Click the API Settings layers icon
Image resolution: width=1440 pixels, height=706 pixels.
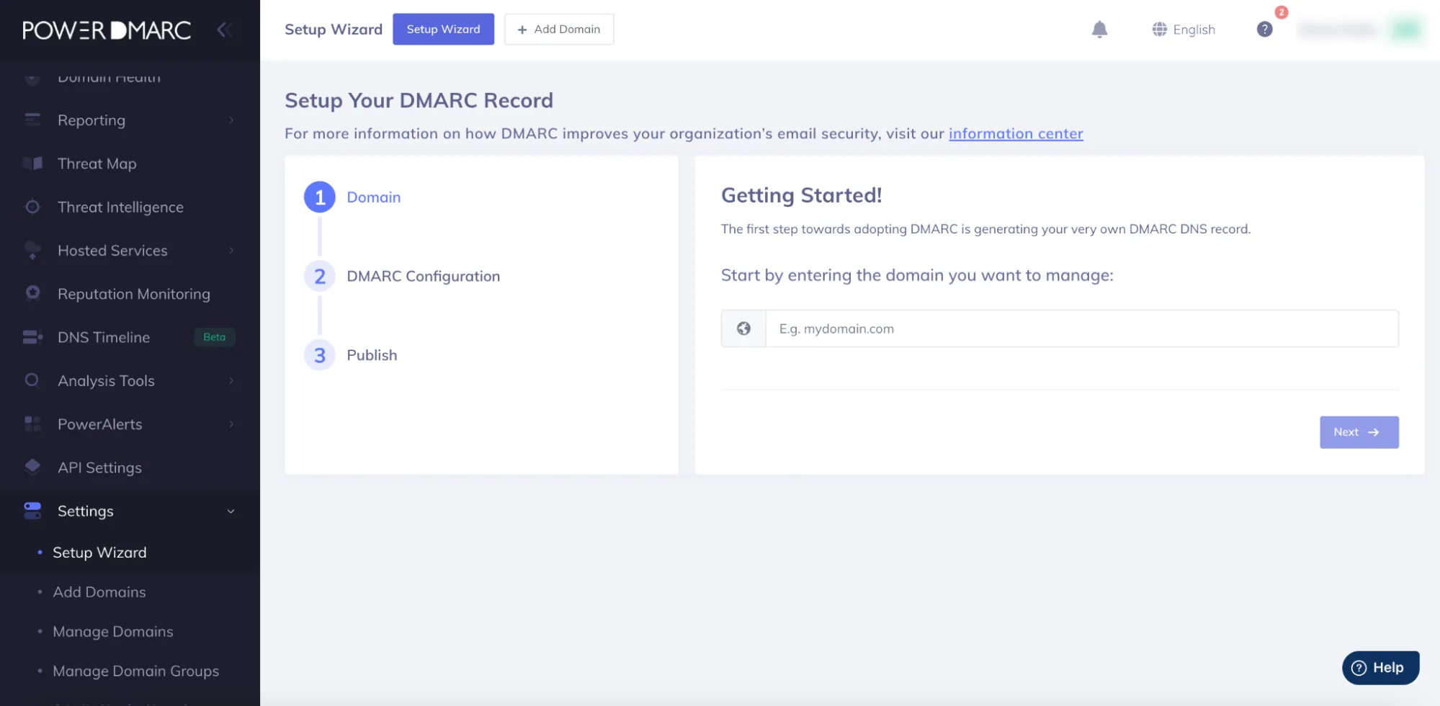[32, 467]
